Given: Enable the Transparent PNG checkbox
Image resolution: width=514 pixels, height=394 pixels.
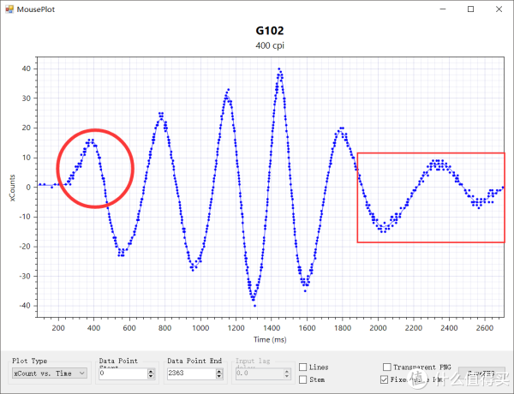Looking at the screenshot, I should click(387, 367).
